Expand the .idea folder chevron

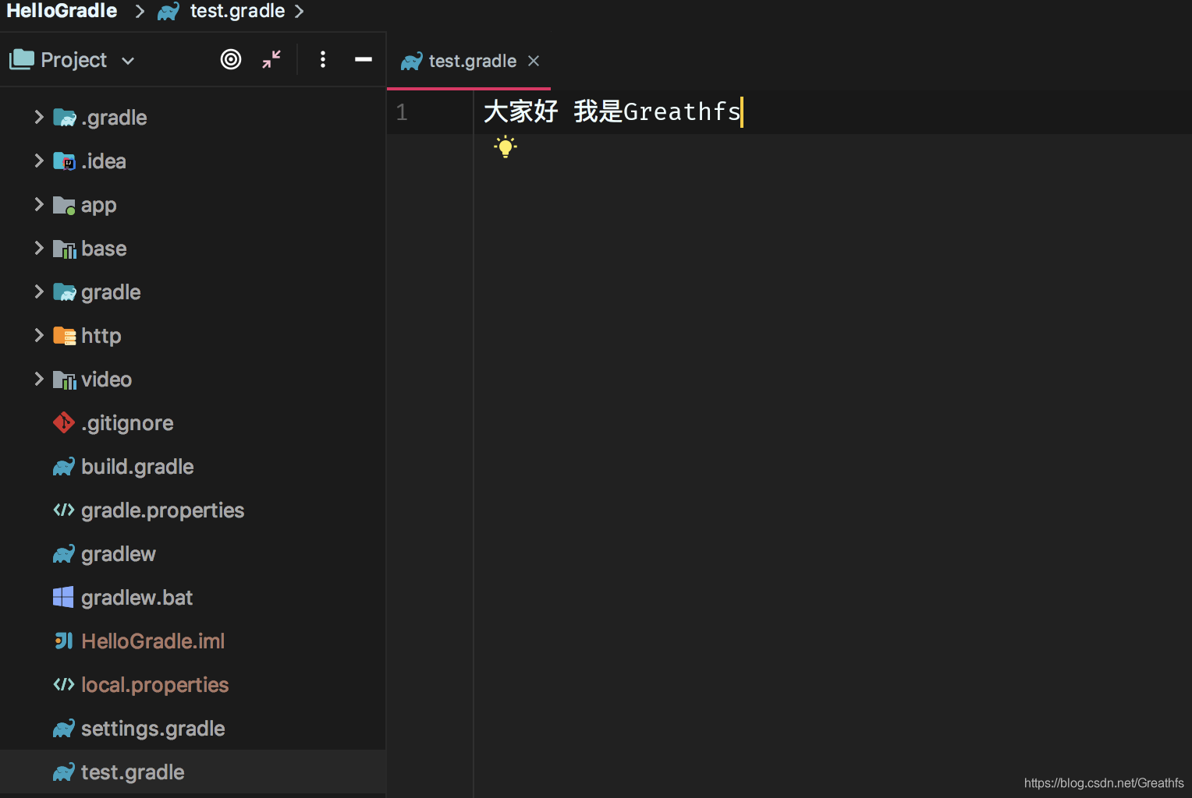click(x=38, y=161)
